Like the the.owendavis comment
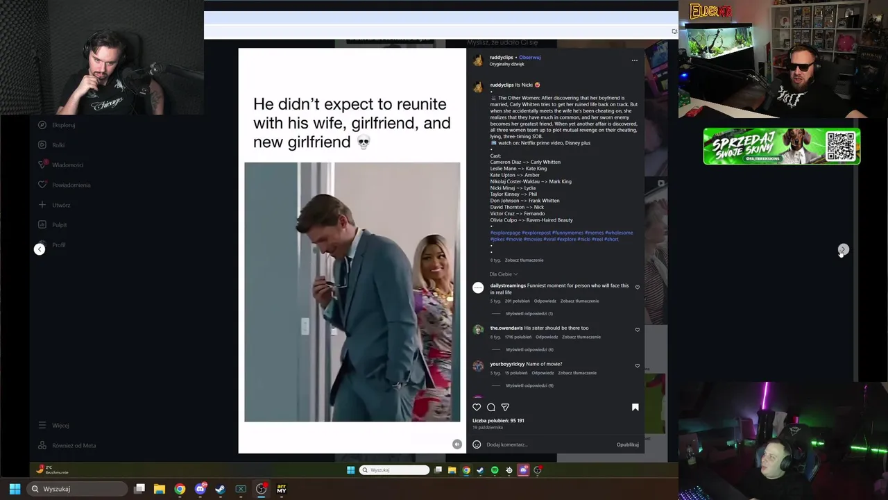888x500 pixels. (638, 330)
